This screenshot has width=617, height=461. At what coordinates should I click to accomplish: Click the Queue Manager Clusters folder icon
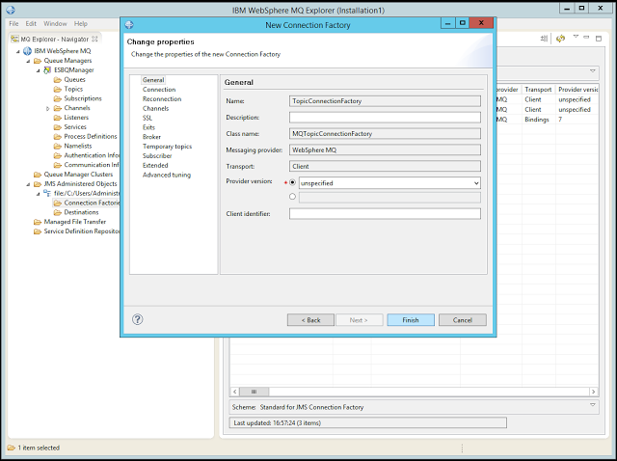tap(38, 175)
